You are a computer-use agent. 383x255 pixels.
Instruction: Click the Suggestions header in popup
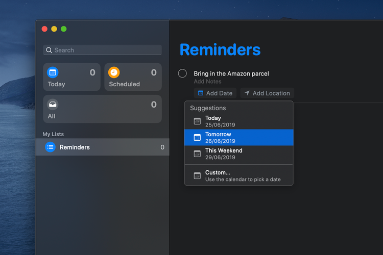pos(208,108)
